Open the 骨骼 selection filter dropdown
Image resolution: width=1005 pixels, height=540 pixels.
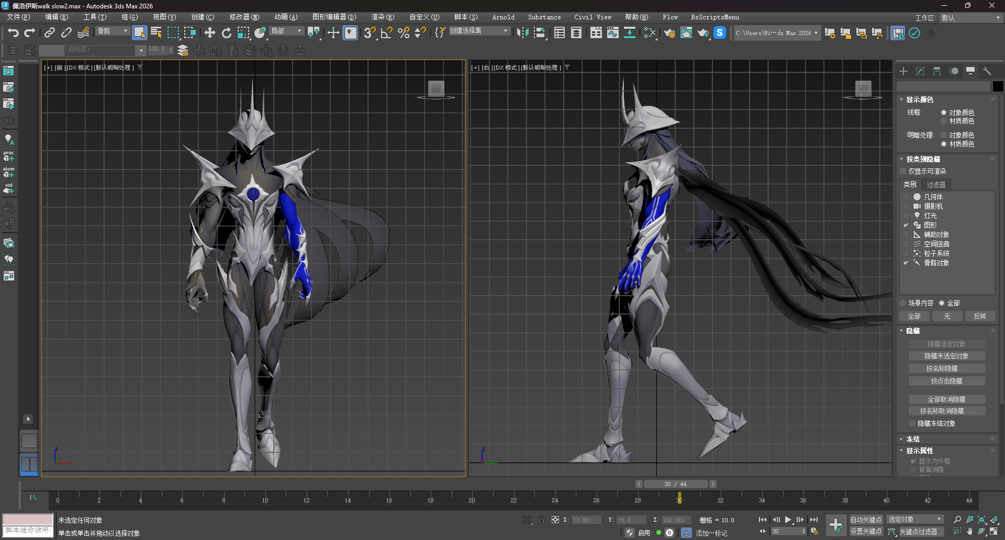pos(112,31)
